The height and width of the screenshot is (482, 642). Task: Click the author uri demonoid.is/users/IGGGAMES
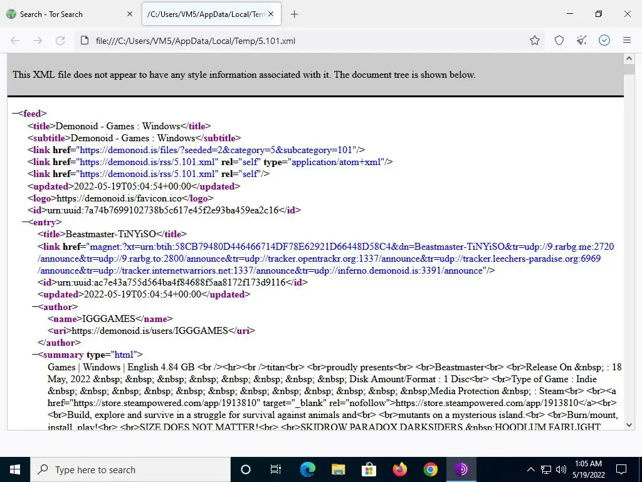tap(149, 331)
